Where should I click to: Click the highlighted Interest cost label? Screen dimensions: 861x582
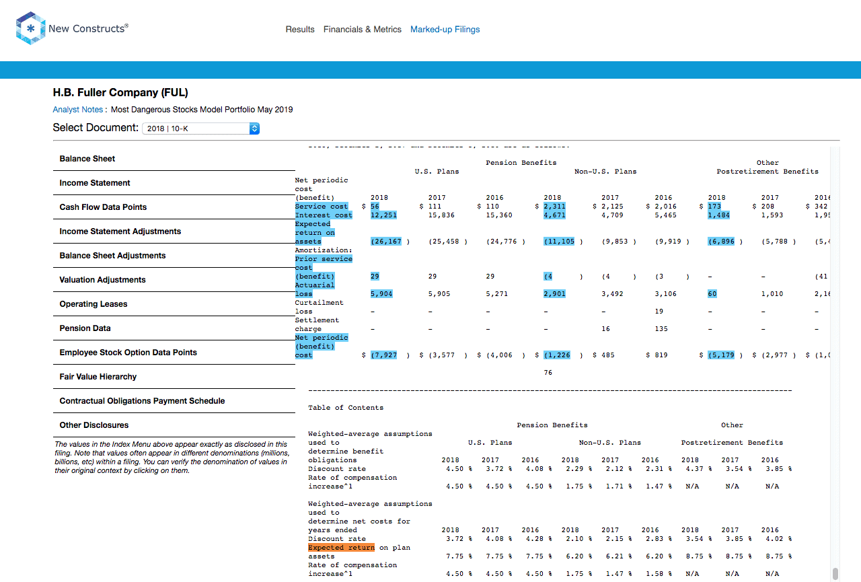(x=324, y=215)
